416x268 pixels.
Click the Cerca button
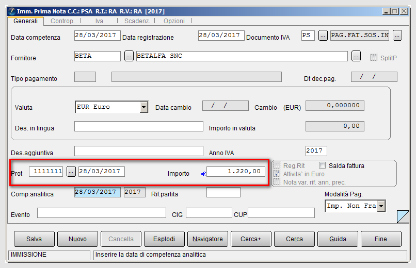click(x=294, y=239)
